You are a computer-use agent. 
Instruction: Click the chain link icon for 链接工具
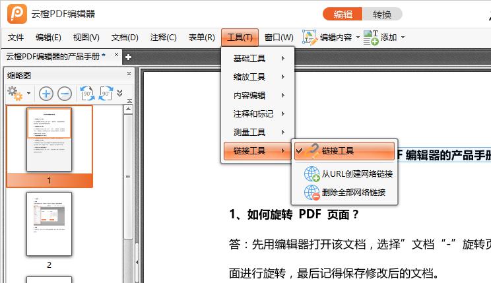312,151
